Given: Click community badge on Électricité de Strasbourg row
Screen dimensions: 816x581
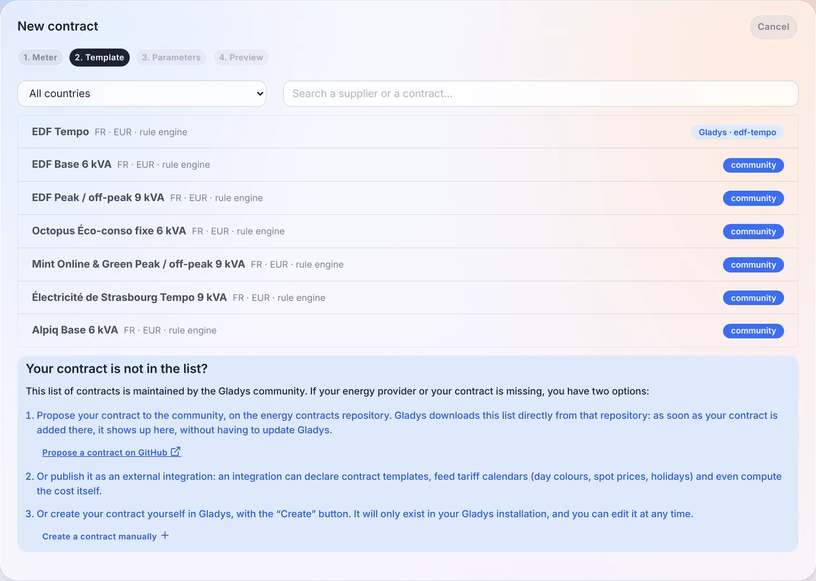Looking at the screenshot, I should [753, 298].
